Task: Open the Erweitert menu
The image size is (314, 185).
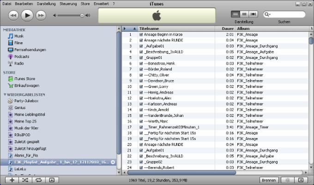Action: (x=101, y=4)
